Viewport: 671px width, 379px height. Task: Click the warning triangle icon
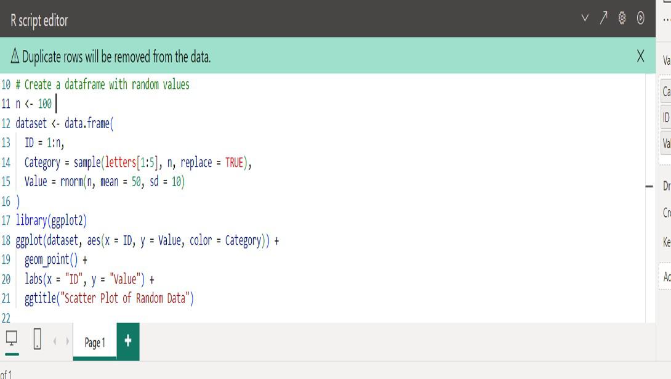(x=15, y=55)
